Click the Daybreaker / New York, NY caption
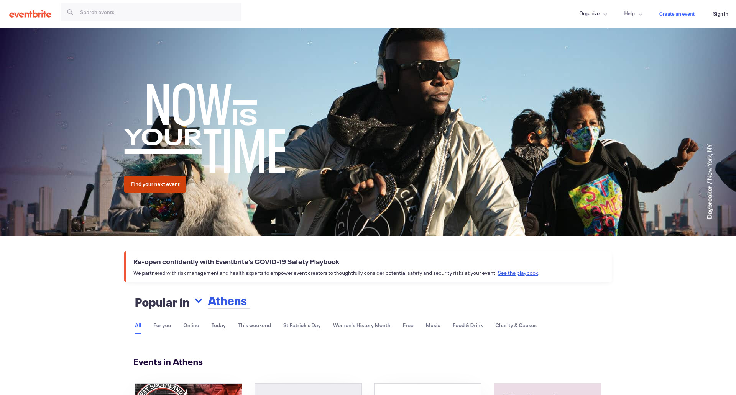This screenshot has width=736, height=395. coord(710,181)
